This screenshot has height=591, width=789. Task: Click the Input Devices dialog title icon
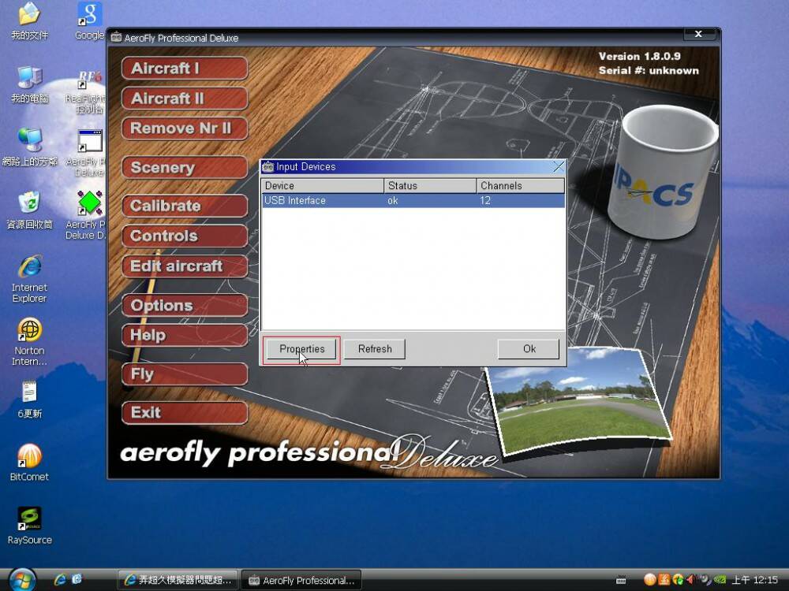point(268,167)
